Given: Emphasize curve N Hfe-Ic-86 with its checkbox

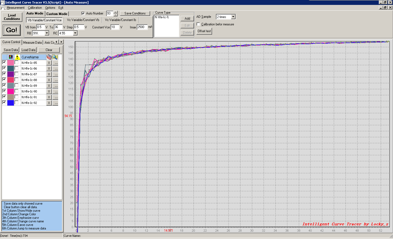Looking at the screenshot, I should tap(16, 68).
